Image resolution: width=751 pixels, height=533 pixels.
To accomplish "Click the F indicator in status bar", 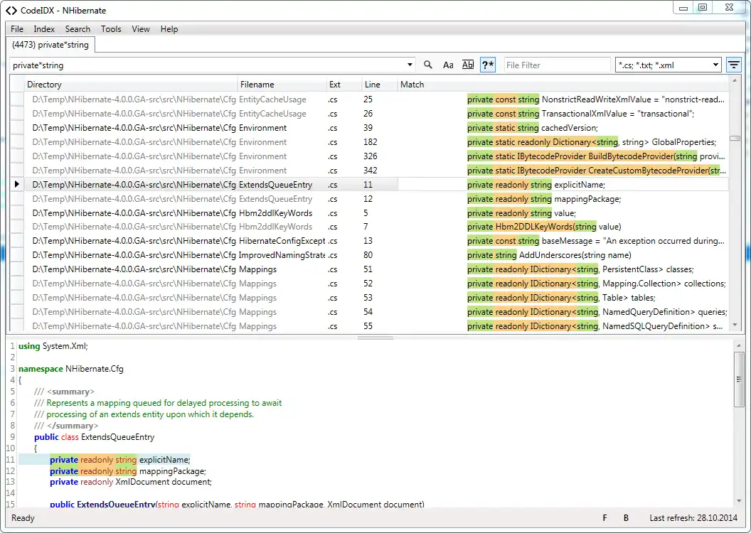I will coord(604,517).
